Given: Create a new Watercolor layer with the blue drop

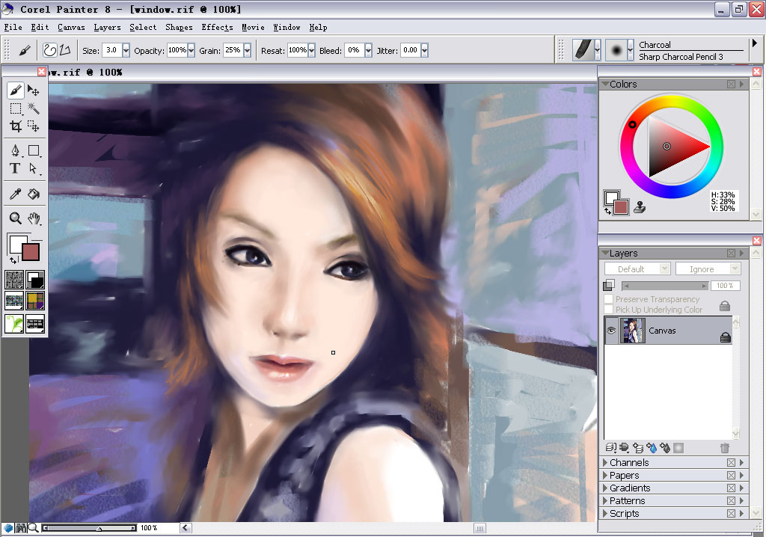Looking at the screenshot, I should coord(652,447).
